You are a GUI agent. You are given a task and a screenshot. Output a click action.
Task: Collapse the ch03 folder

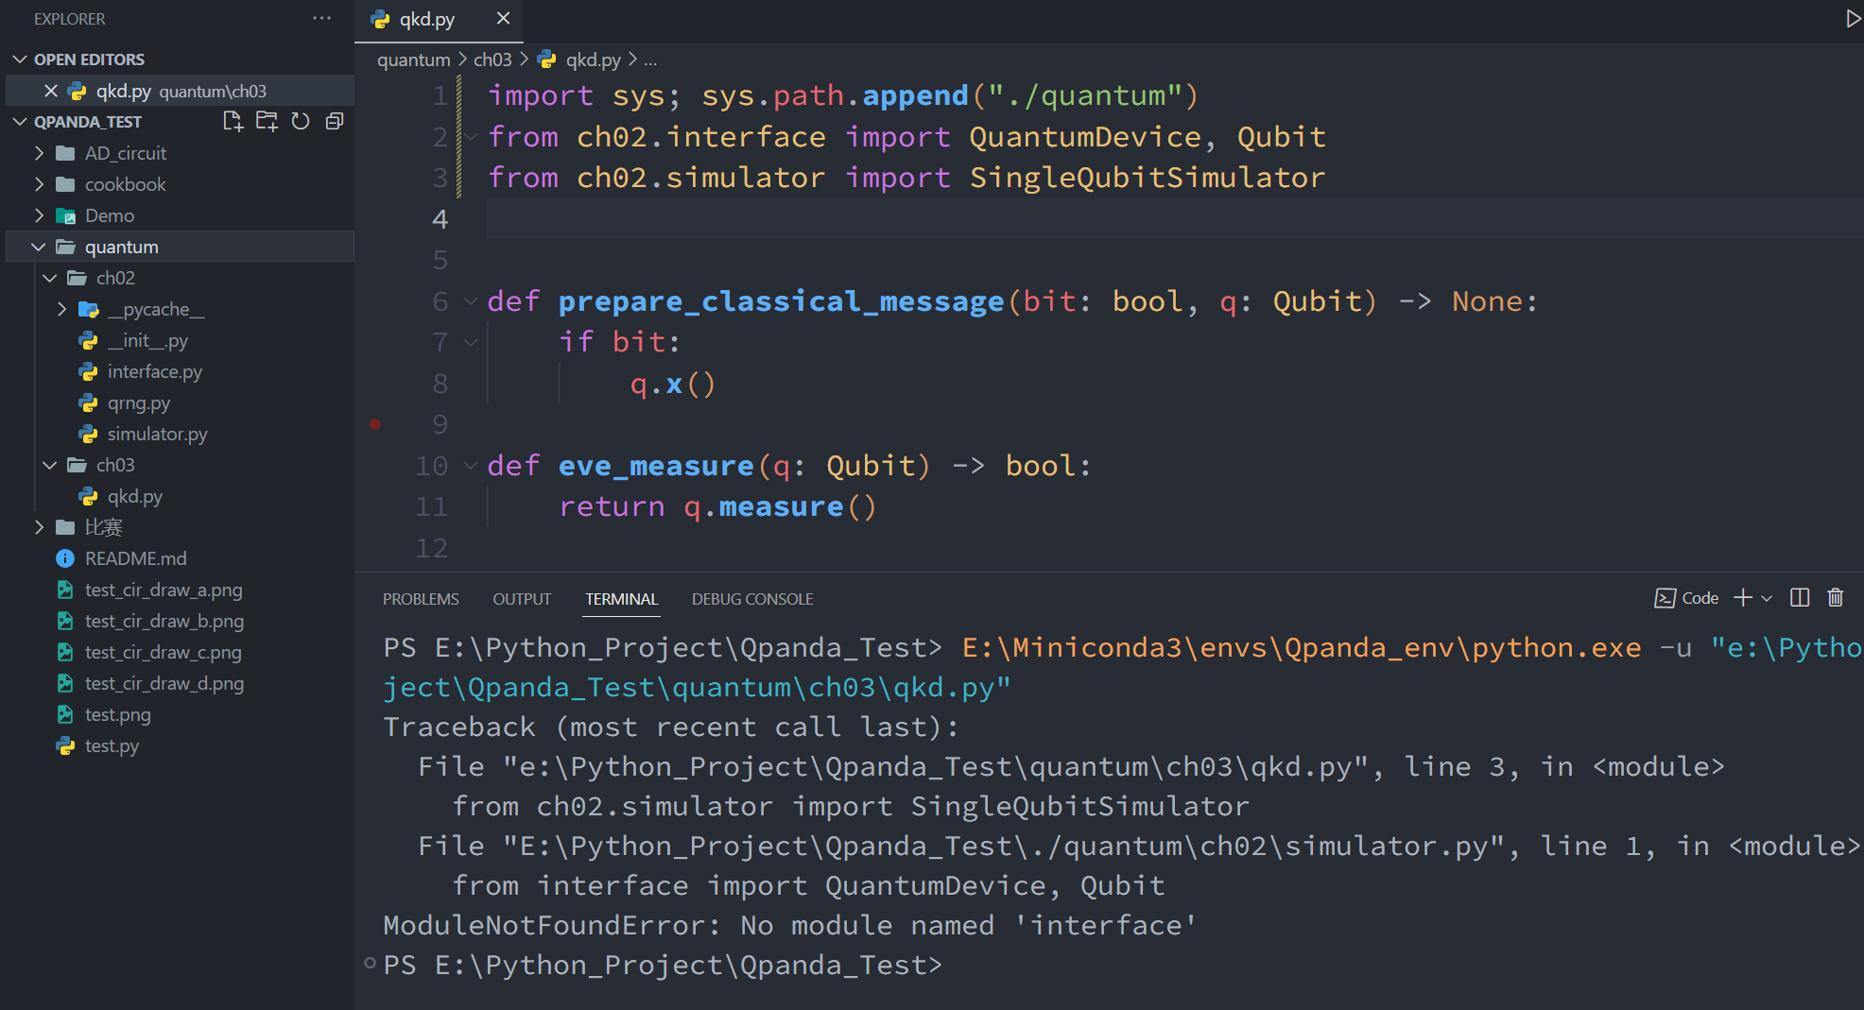[51, 465]
